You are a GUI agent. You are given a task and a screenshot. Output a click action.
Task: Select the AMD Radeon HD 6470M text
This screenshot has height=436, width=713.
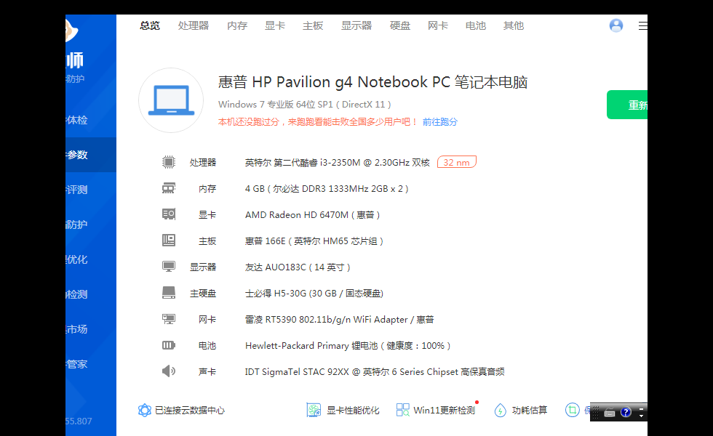click(x=312, y=215)
